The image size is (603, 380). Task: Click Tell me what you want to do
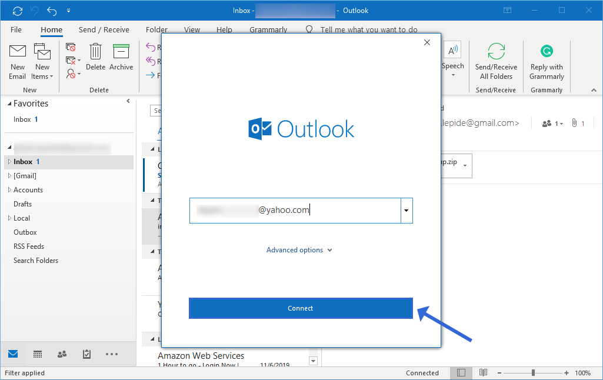tap(369, 30)
